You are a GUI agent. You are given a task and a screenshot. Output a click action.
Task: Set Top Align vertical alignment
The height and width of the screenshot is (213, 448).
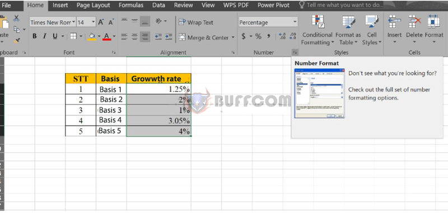[x=124, y=21]
